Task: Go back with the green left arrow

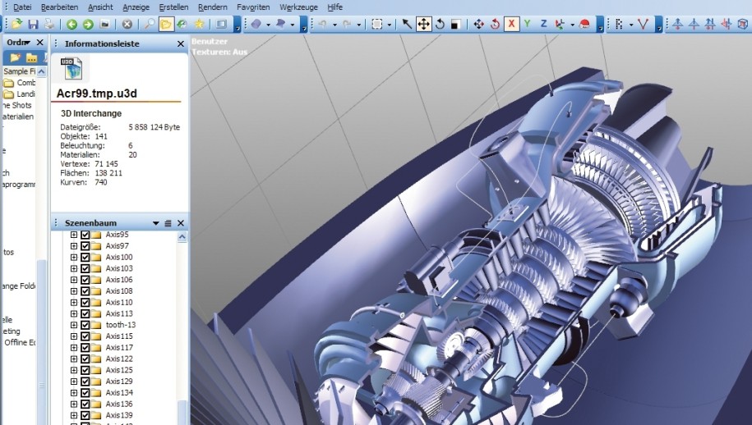Action: (x=72, y=25)
